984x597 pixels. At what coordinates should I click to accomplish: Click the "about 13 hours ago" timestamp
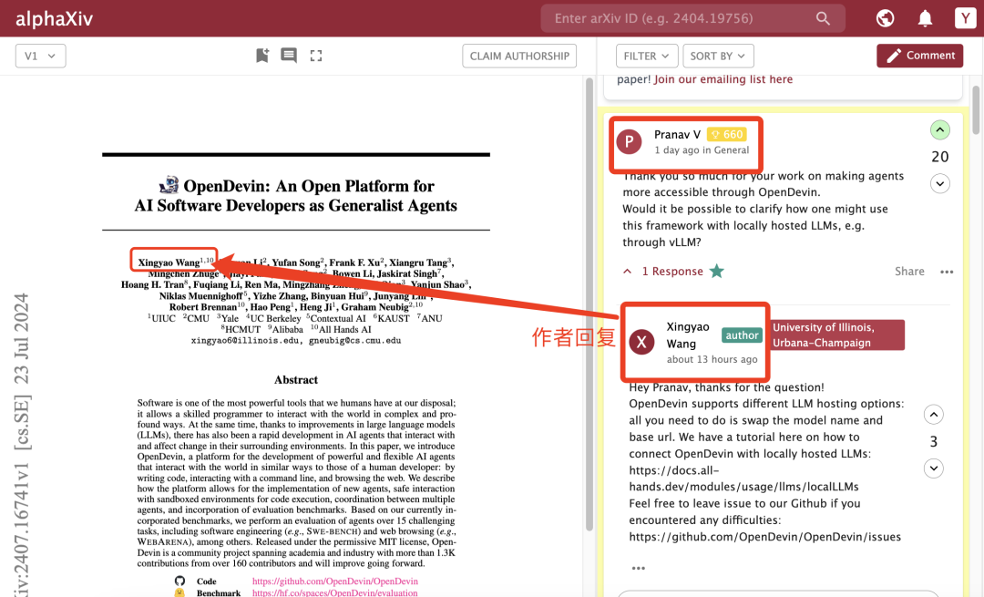point(712,359)
